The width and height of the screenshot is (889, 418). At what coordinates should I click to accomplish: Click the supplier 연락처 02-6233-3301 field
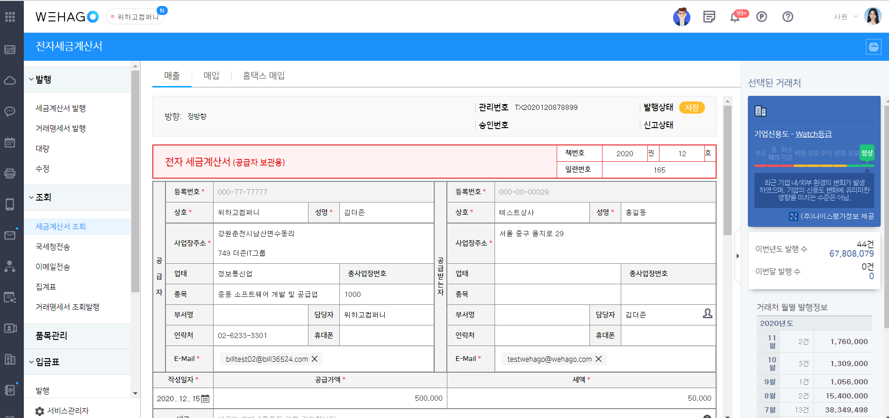[x=261, y=336]
